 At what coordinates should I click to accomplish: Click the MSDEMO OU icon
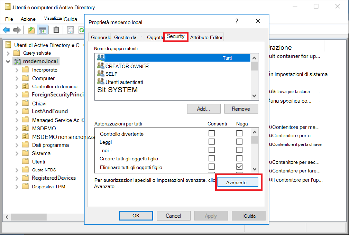click(25, 128)
